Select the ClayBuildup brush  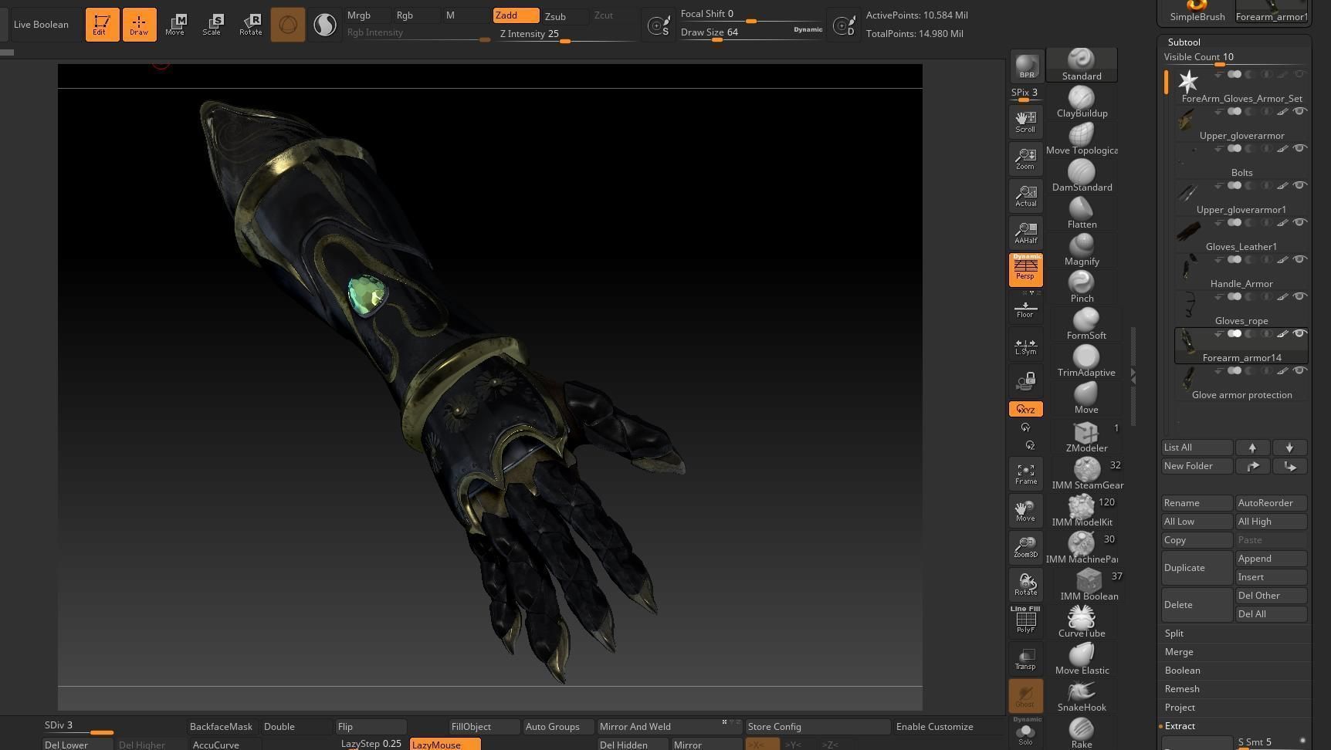(1081, 100)
